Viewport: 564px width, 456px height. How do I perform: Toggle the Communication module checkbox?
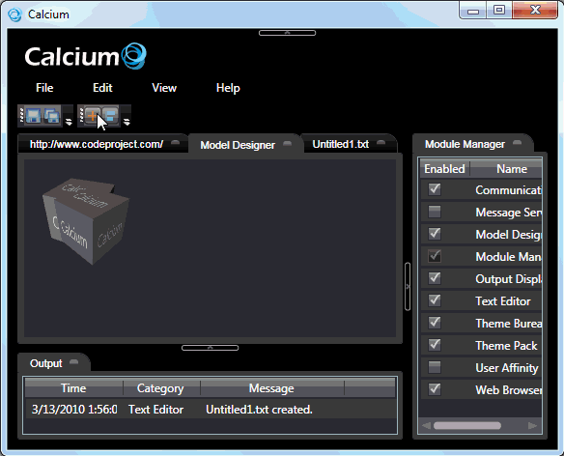coord(435,189)
